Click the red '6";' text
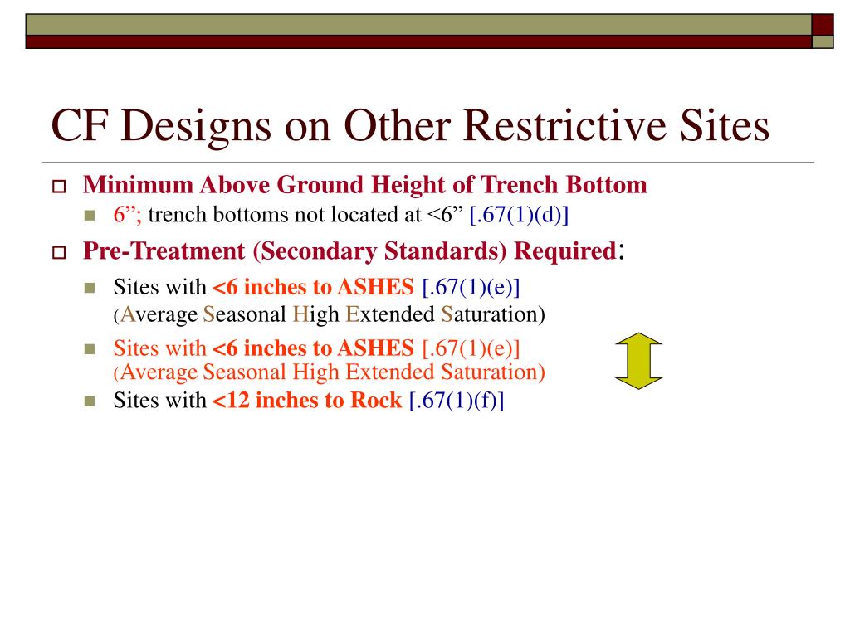This screenshot has height=637, width=850. click(127, 215)
